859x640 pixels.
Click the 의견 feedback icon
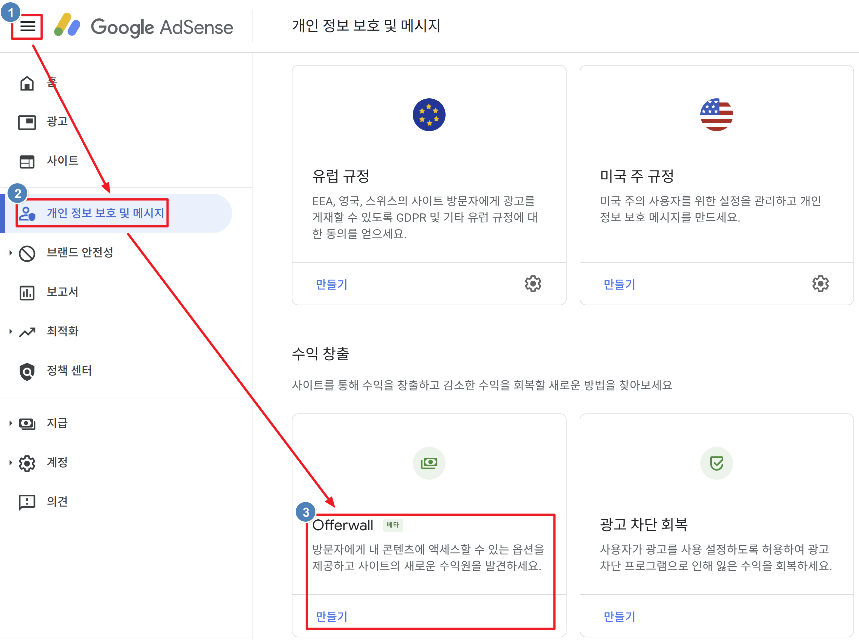[27, 503]
